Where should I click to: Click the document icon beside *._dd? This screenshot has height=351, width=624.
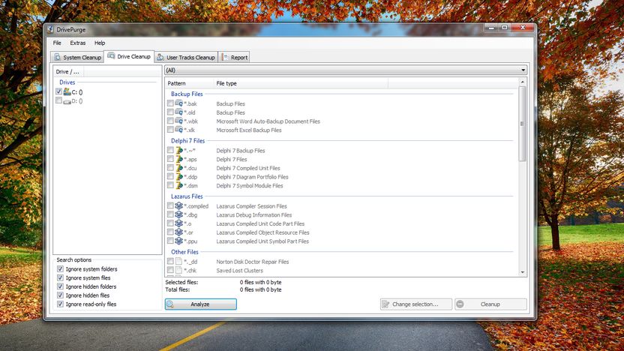pyautogui.click(x=178, y=262)
